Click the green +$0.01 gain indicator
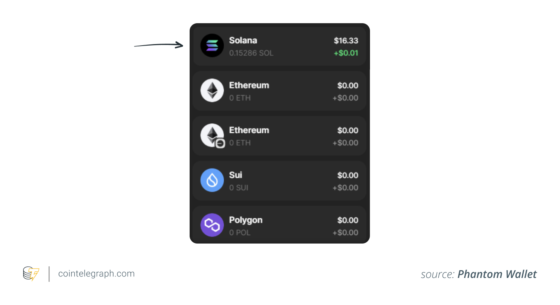Viewport: 560px width, 305px height. pyautogui.click(x=346, y=53)
